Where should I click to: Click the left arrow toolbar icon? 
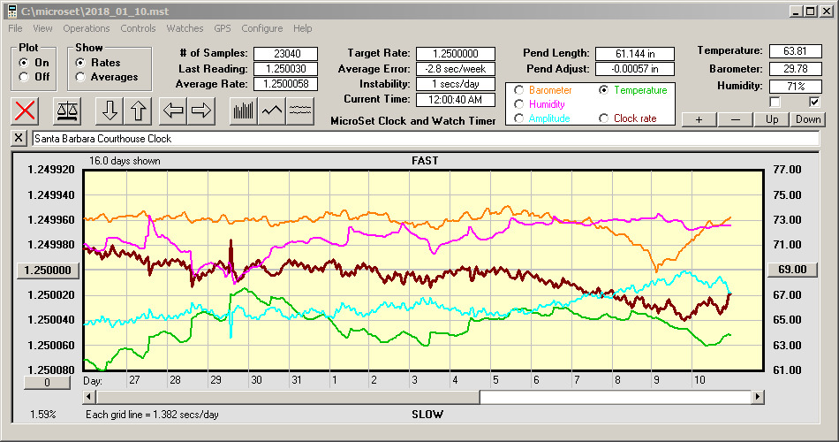(173, 111)
